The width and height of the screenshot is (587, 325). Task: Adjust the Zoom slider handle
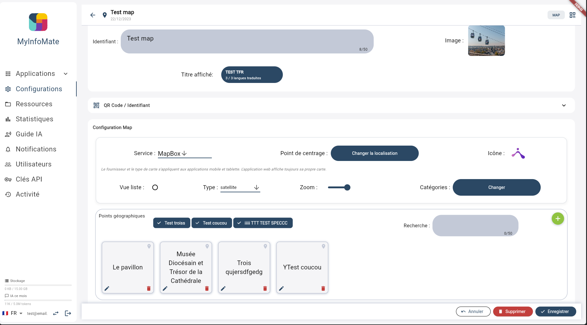pos(347,187)
